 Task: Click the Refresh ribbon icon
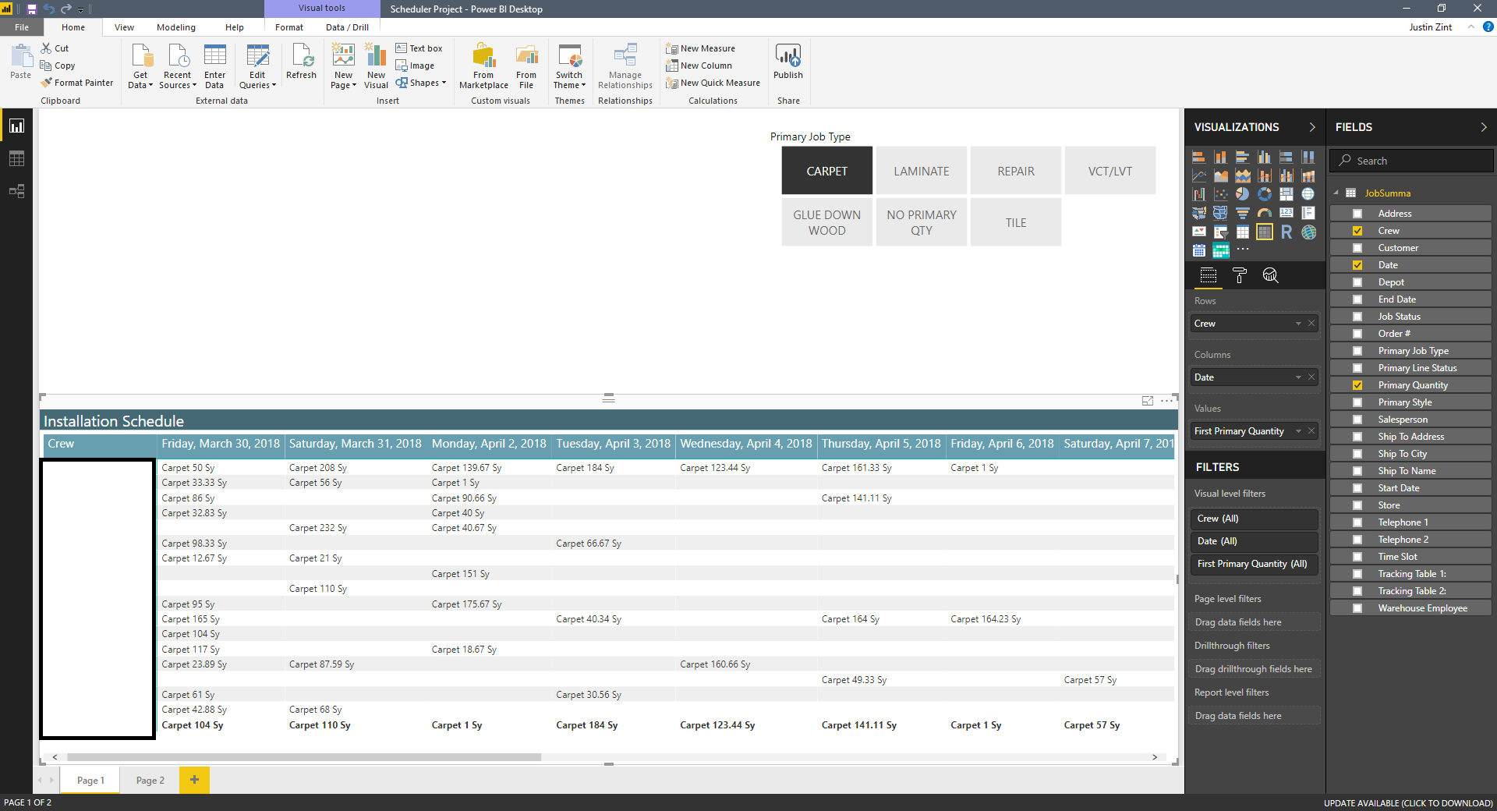tap(301, 62)
